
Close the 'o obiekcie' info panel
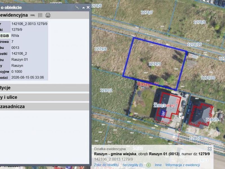point(88,7)
